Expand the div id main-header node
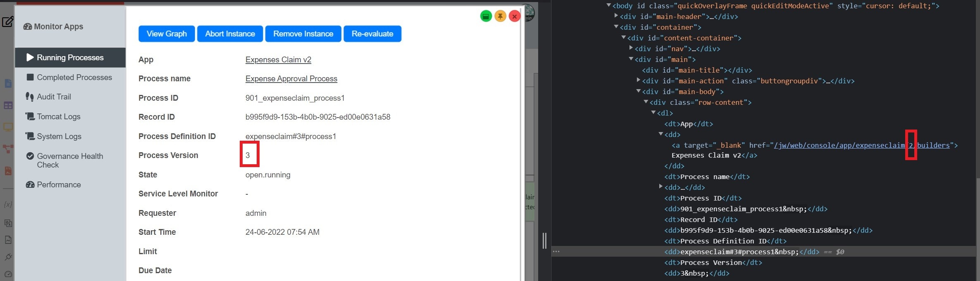The image size is (980, 281). pyautogui.click(x=616, y=16)
